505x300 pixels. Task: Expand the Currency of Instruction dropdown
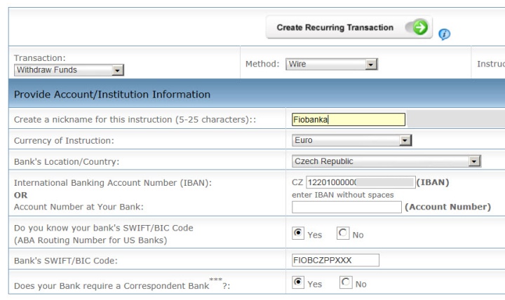click(351, 140)
